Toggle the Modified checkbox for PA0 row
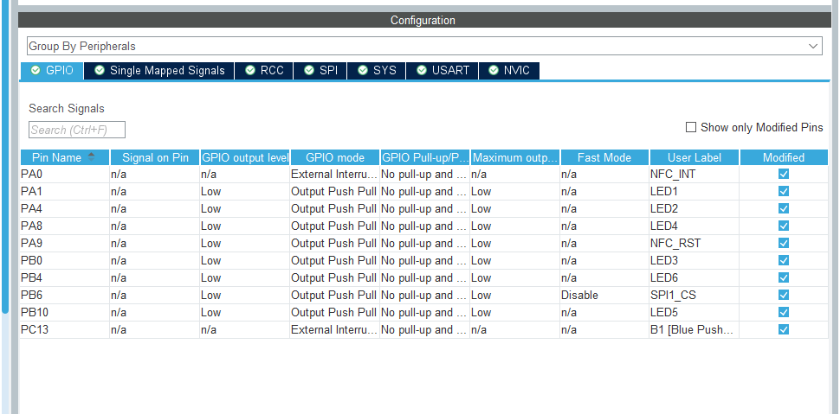The height and width of the screenshot is (414, 840). coord(784,174)
